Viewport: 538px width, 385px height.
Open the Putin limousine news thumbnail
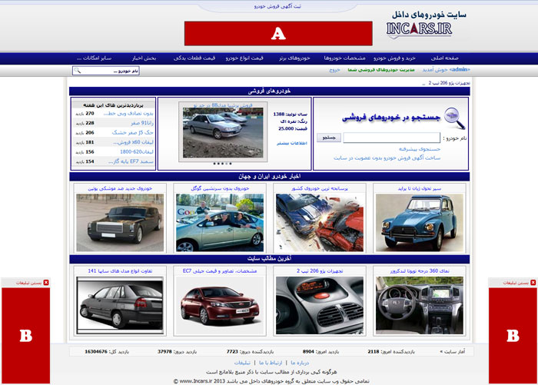[120, 223]
